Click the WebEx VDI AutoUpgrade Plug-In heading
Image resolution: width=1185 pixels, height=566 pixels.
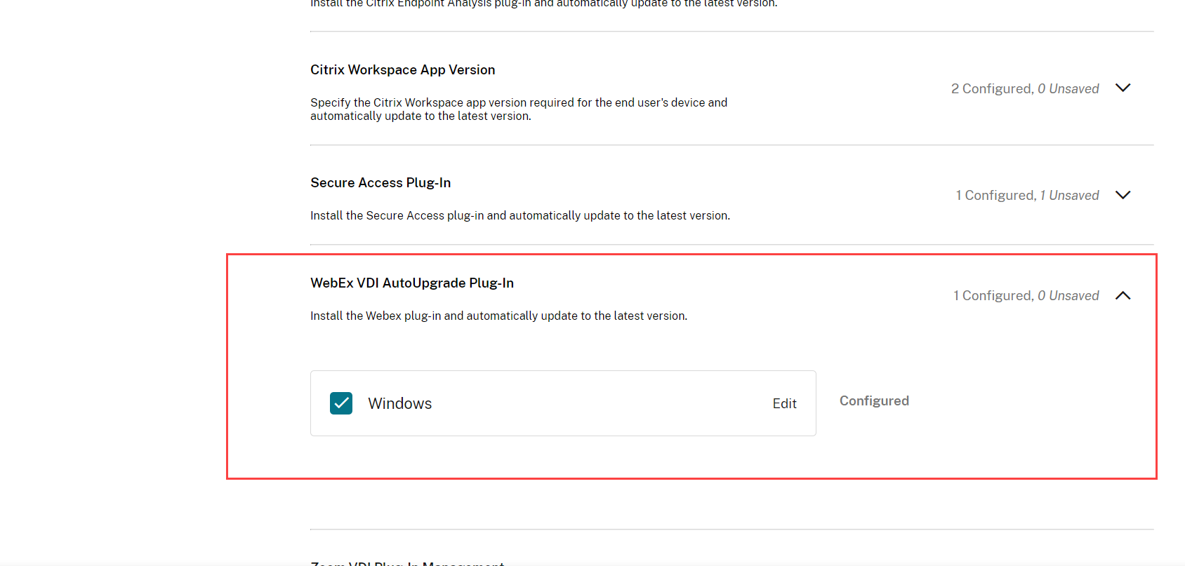coord(412,283)
